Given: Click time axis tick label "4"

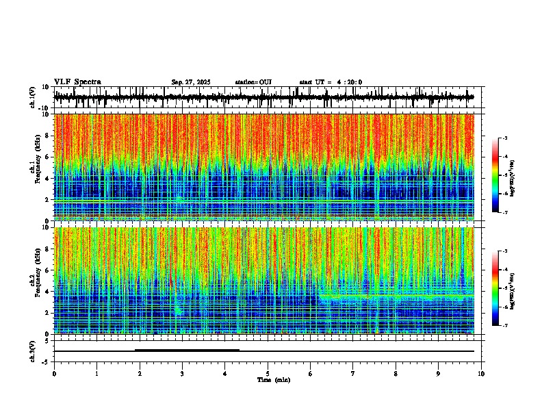Looking at the screenshot, I should tap(225, 374).
